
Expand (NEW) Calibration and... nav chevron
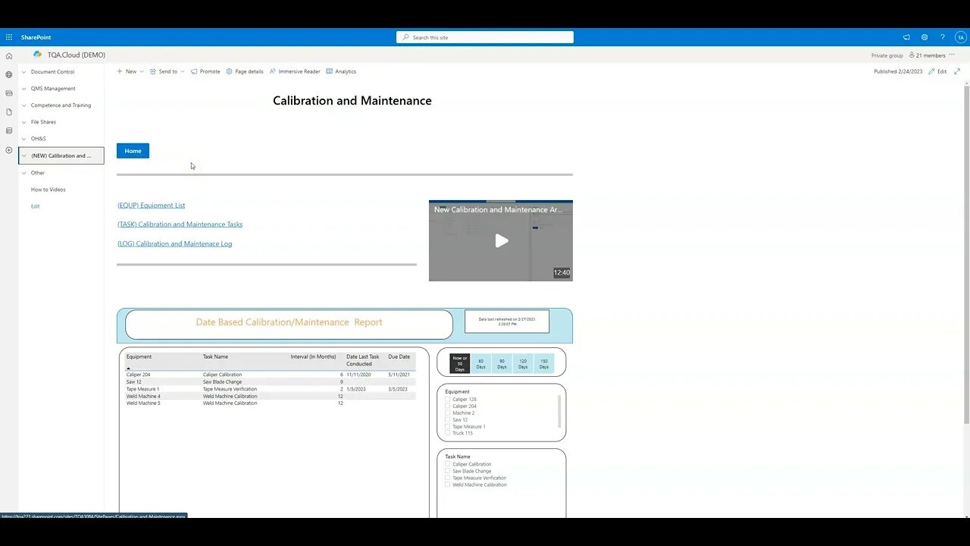tap(23, 155)
